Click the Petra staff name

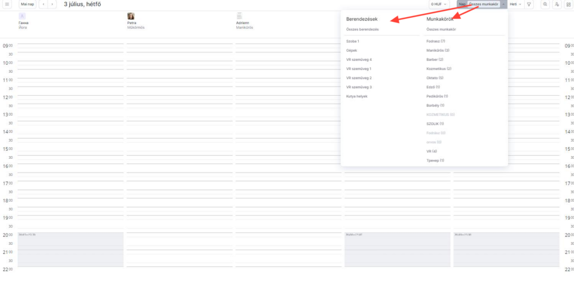(x=131, y=23)
